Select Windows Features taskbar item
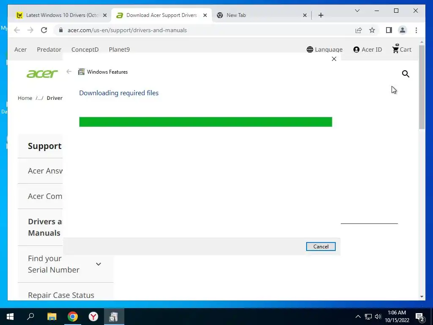 114,317
